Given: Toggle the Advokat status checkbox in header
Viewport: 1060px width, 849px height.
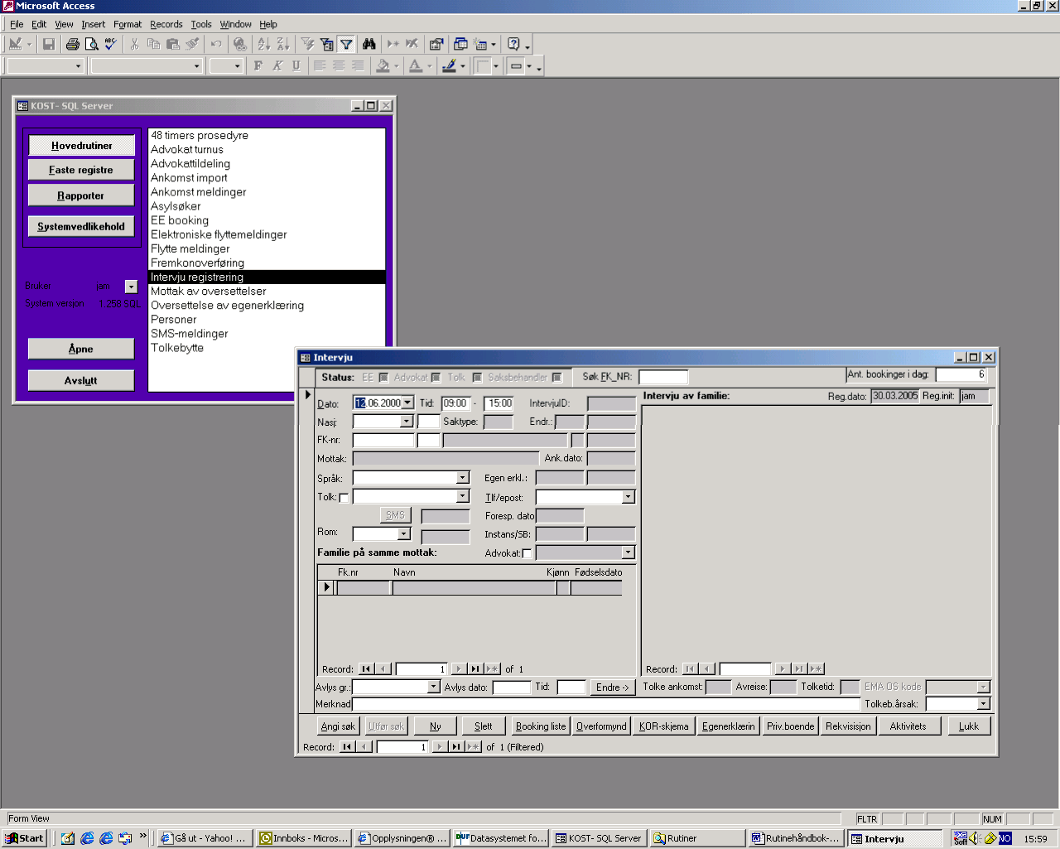Looking at the screenshot, I should (x=436, y=378).
